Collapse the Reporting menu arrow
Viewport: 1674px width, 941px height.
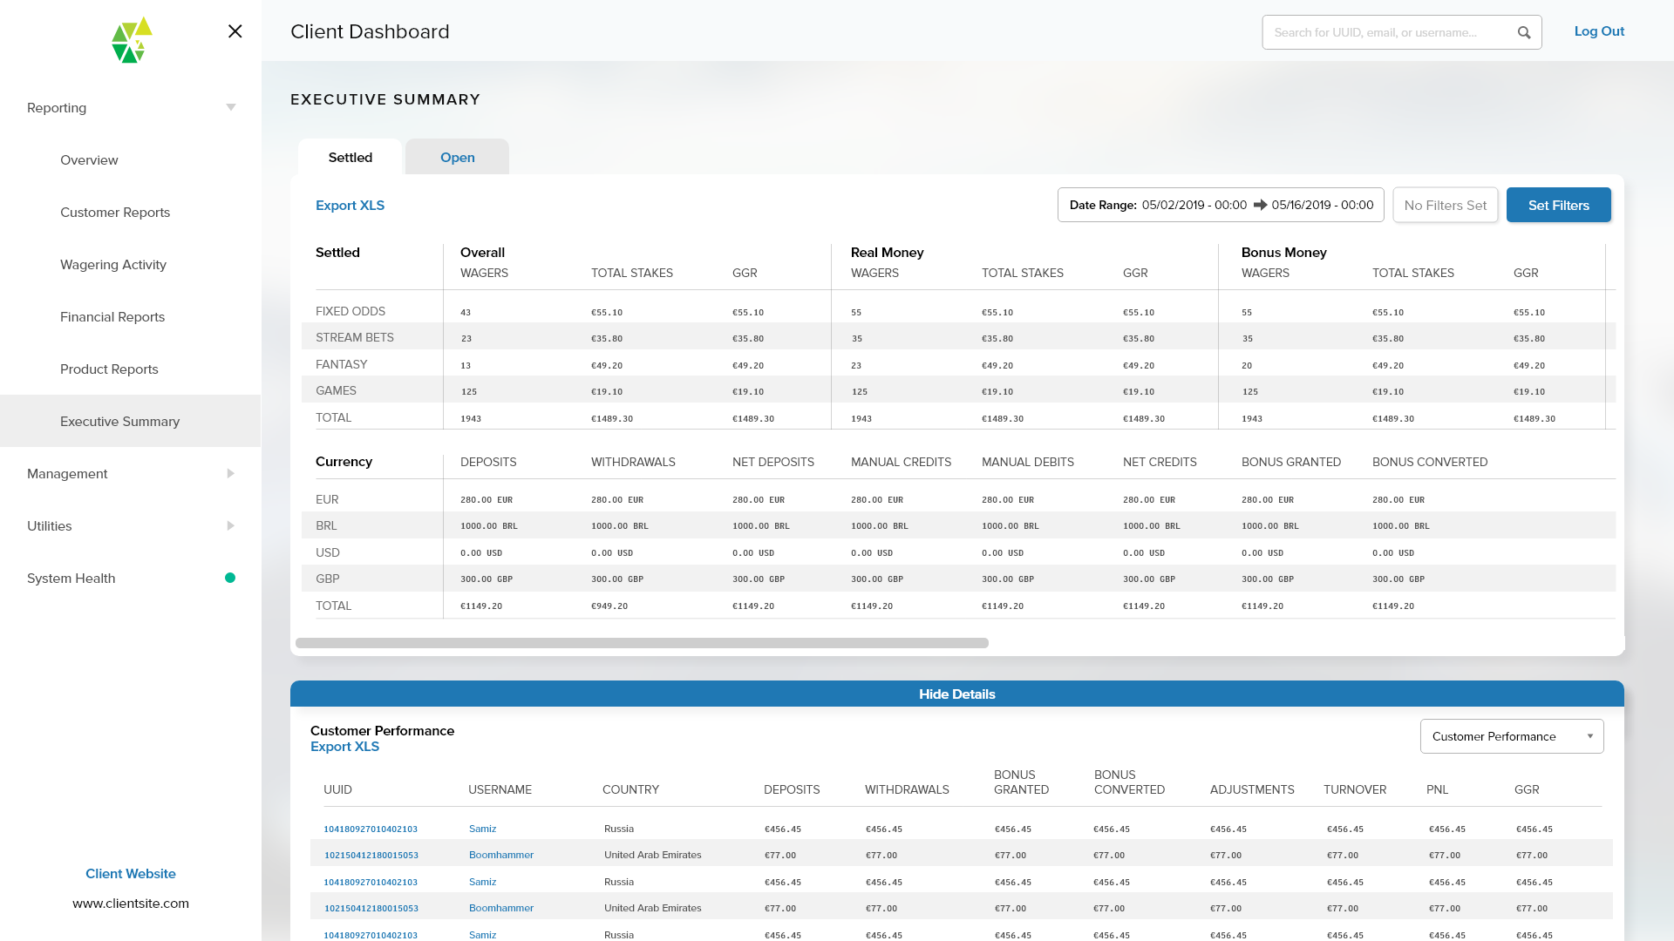(x=231, y=108)
